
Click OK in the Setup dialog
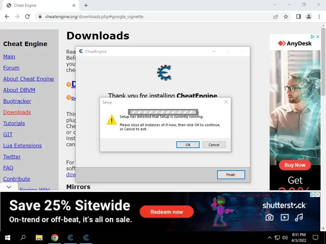pyautogui.click(x=188, y=145)
